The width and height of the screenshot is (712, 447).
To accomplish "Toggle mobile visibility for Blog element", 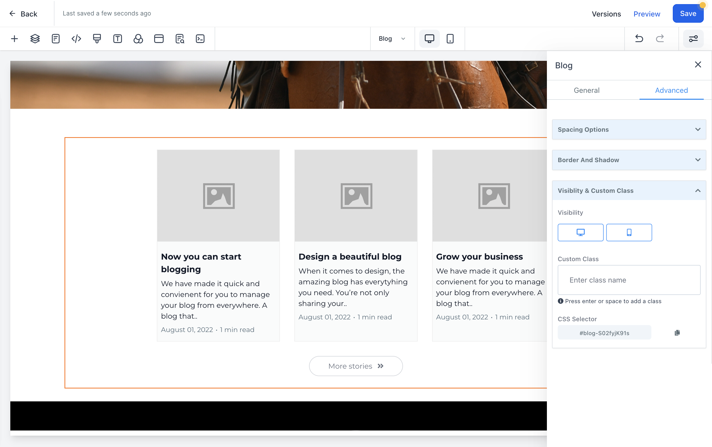I will pos(629,233).
